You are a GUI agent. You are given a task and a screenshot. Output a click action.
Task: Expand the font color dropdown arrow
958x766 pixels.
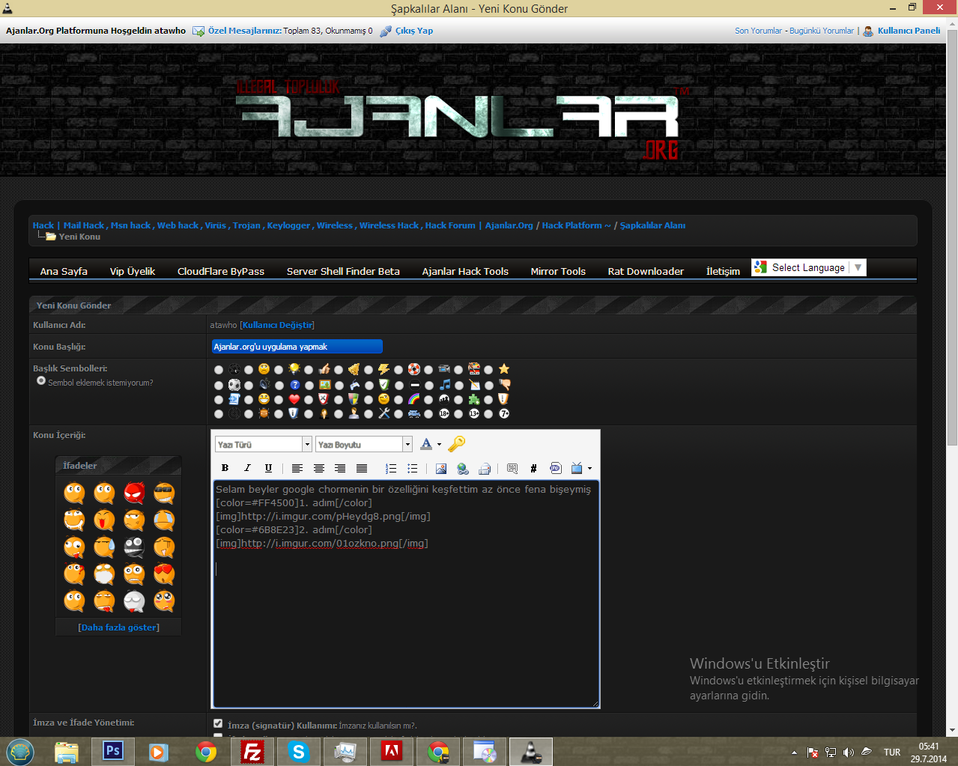click(439, 445)
